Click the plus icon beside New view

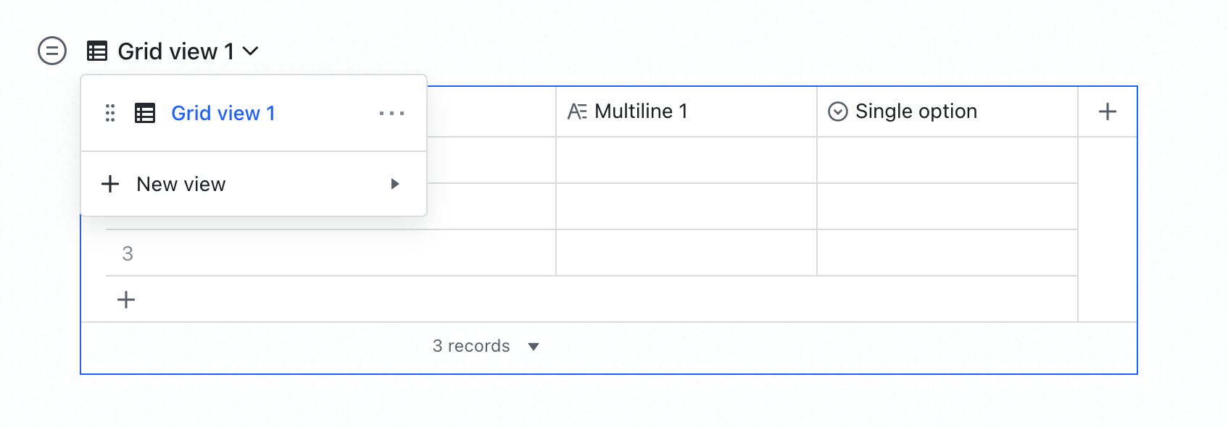[110, 184]
